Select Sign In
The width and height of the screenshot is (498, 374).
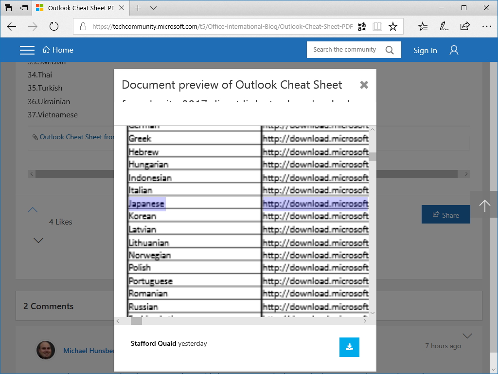pyautogui.click(x=425, y=49)
